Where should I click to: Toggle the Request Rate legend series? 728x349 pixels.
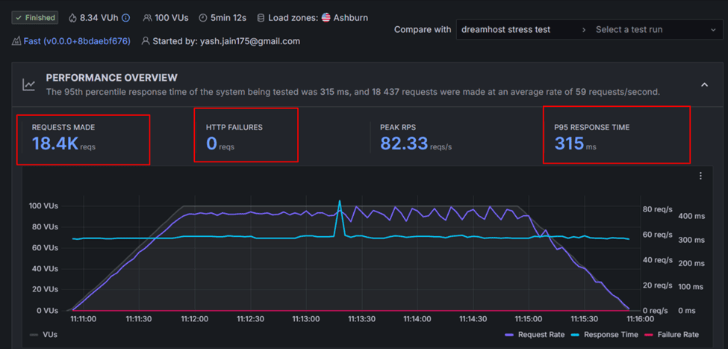[535, 335]
